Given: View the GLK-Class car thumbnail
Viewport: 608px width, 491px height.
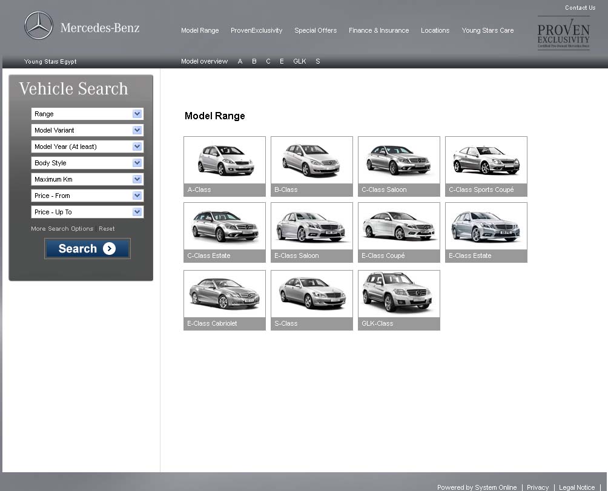Looking at the screenshot, I should 399,300.
